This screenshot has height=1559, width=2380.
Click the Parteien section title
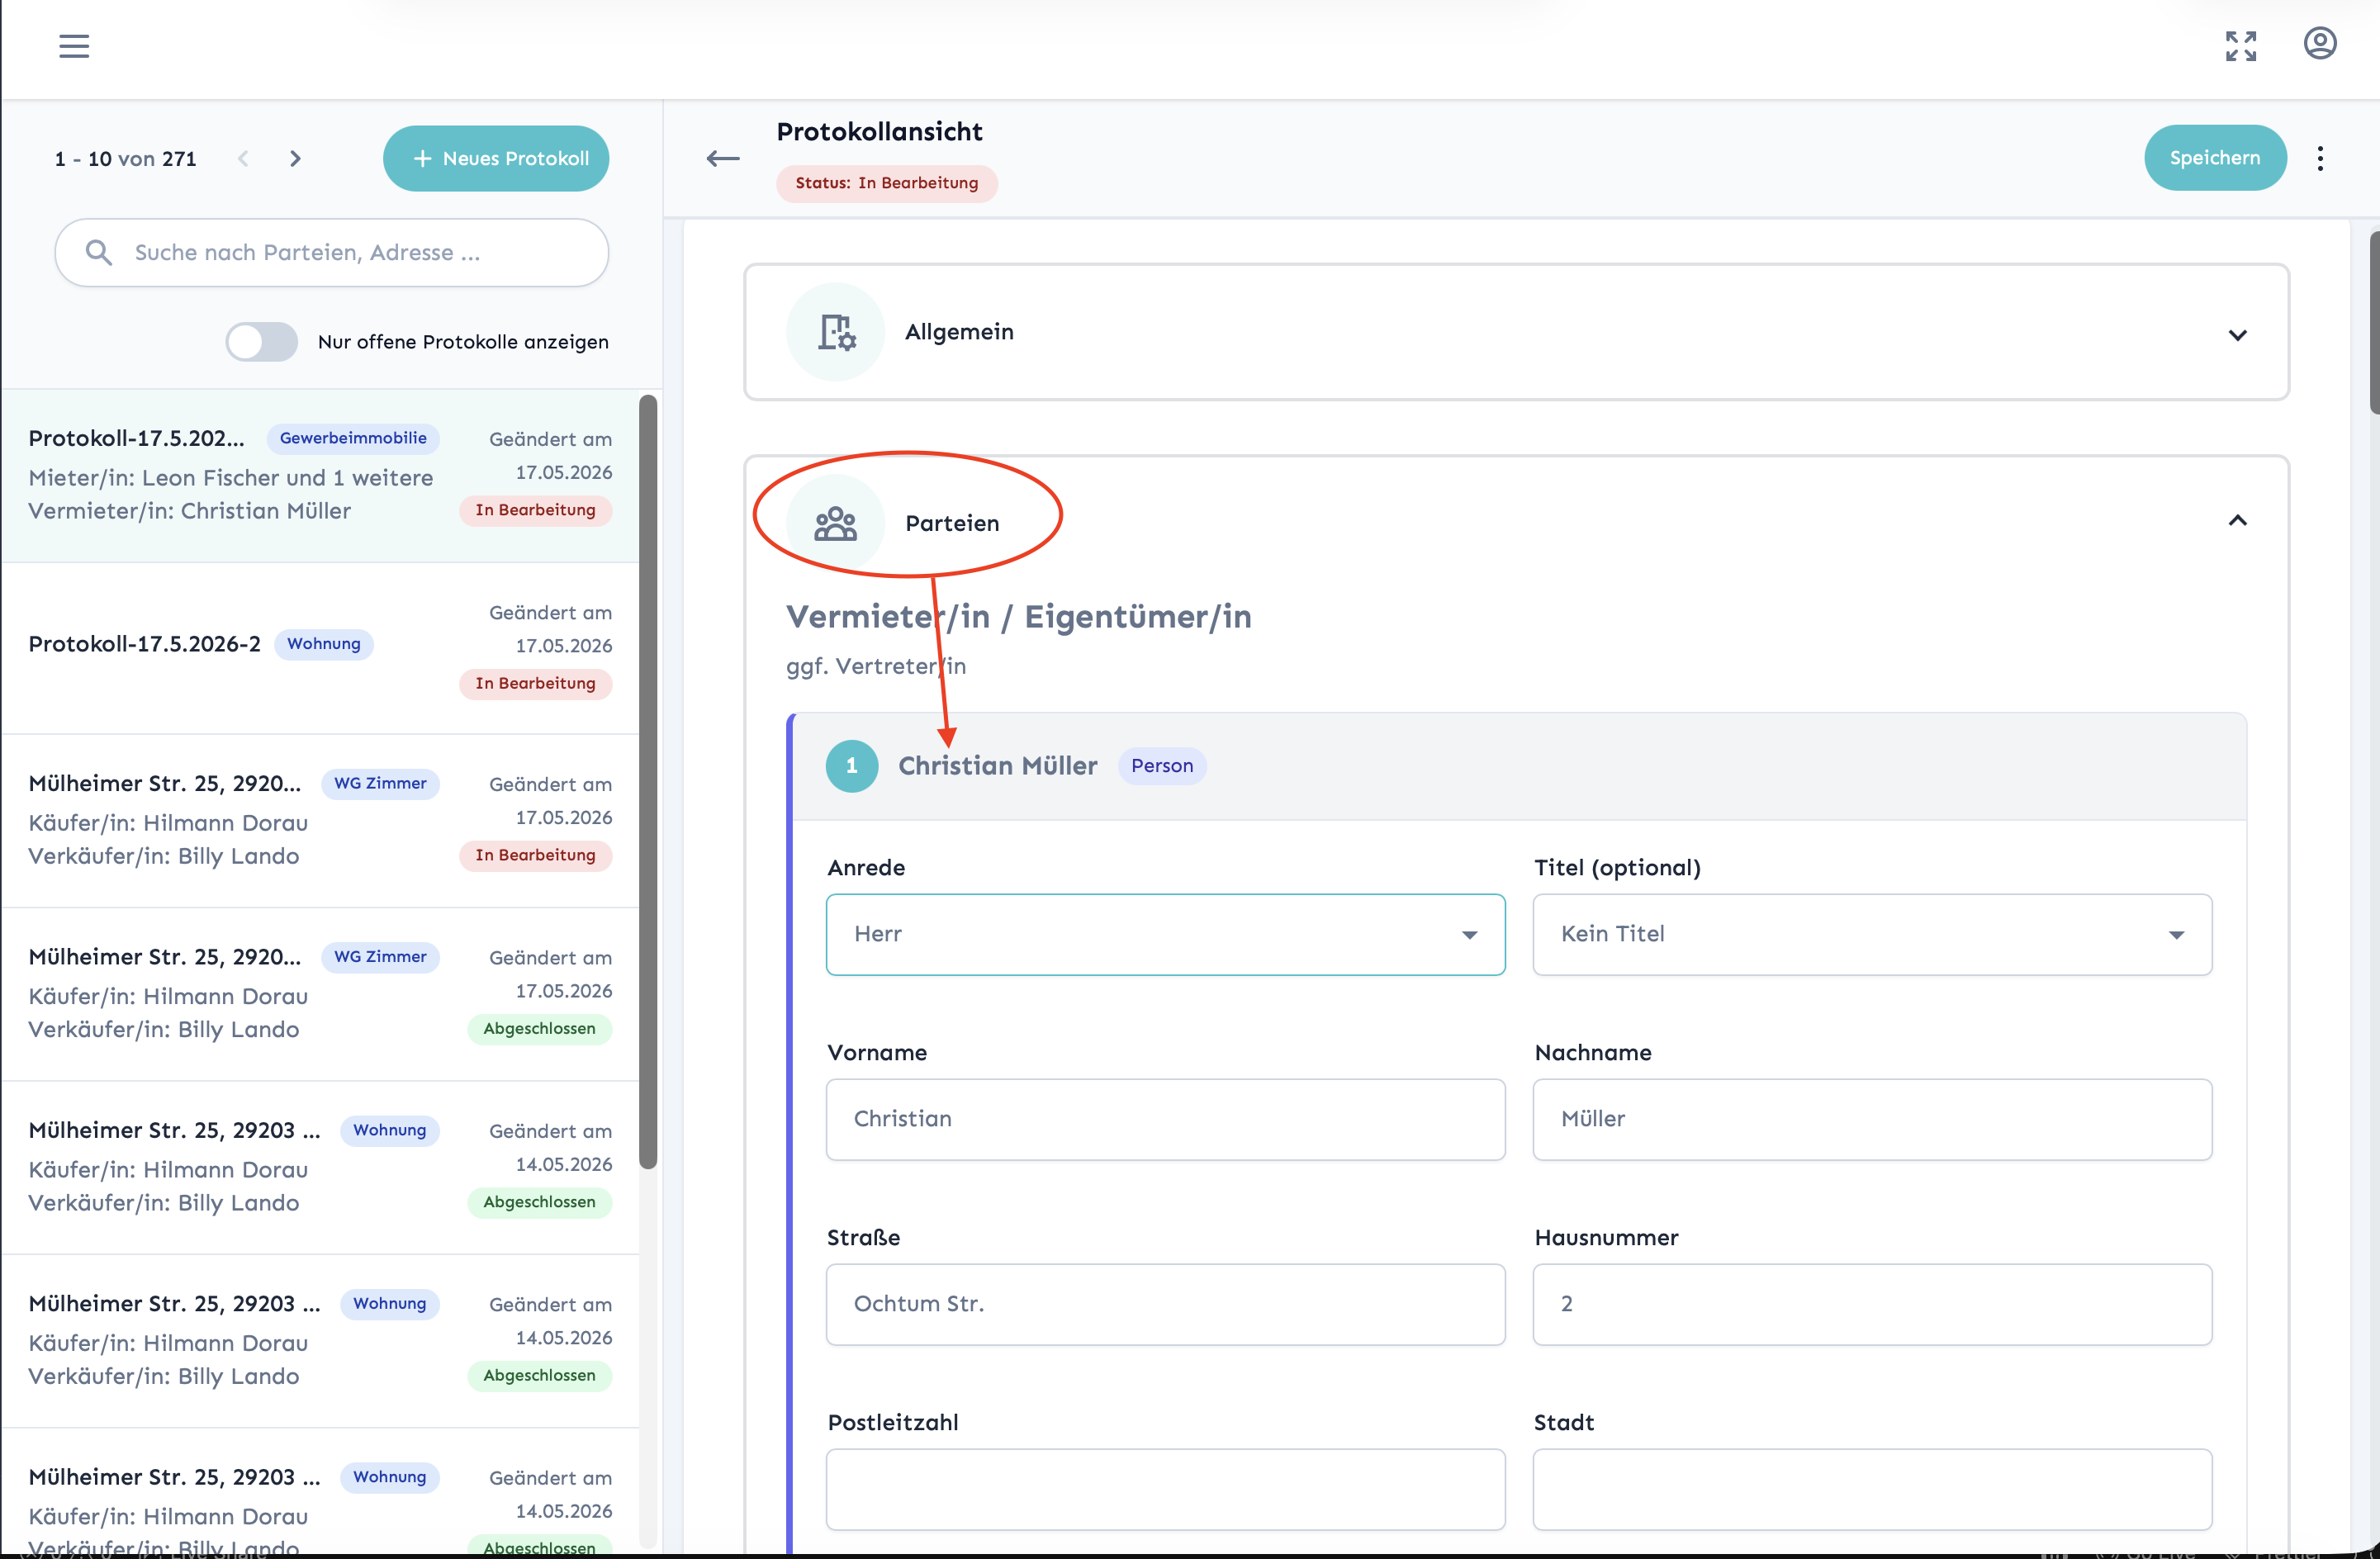pos(952,523)
